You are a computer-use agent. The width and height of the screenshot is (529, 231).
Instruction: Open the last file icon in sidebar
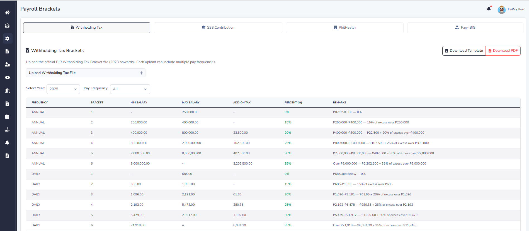tap(7, 156)
